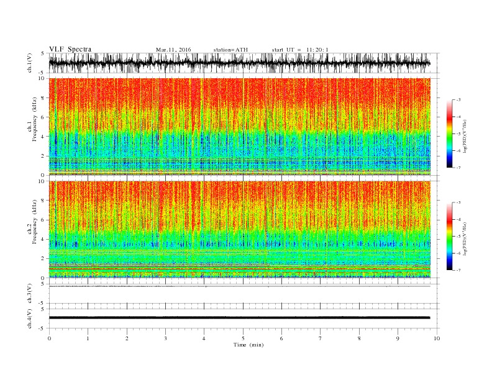The image size is (492, 380).
Task: Click "-7" on the ch.1 color bar
Action: (x=458, y=168)
